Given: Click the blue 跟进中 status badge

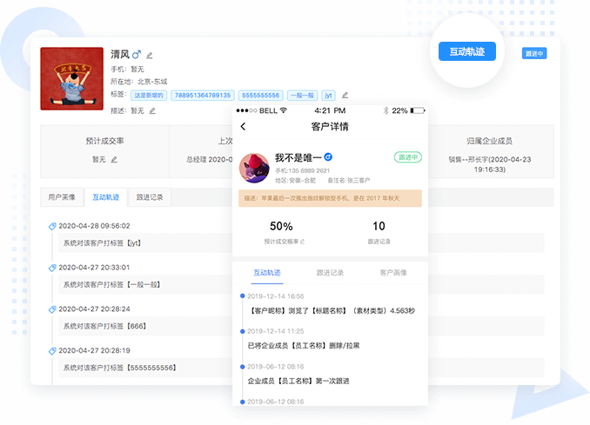Looking at the screenshot, I should [x=534, y=53].
